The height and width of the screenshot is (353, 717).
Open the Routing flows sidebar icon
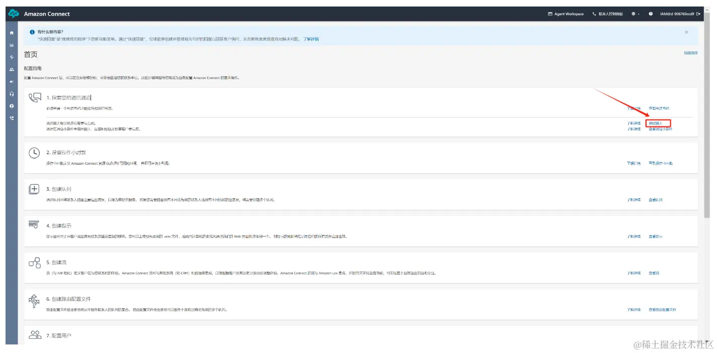pos(12,57)
